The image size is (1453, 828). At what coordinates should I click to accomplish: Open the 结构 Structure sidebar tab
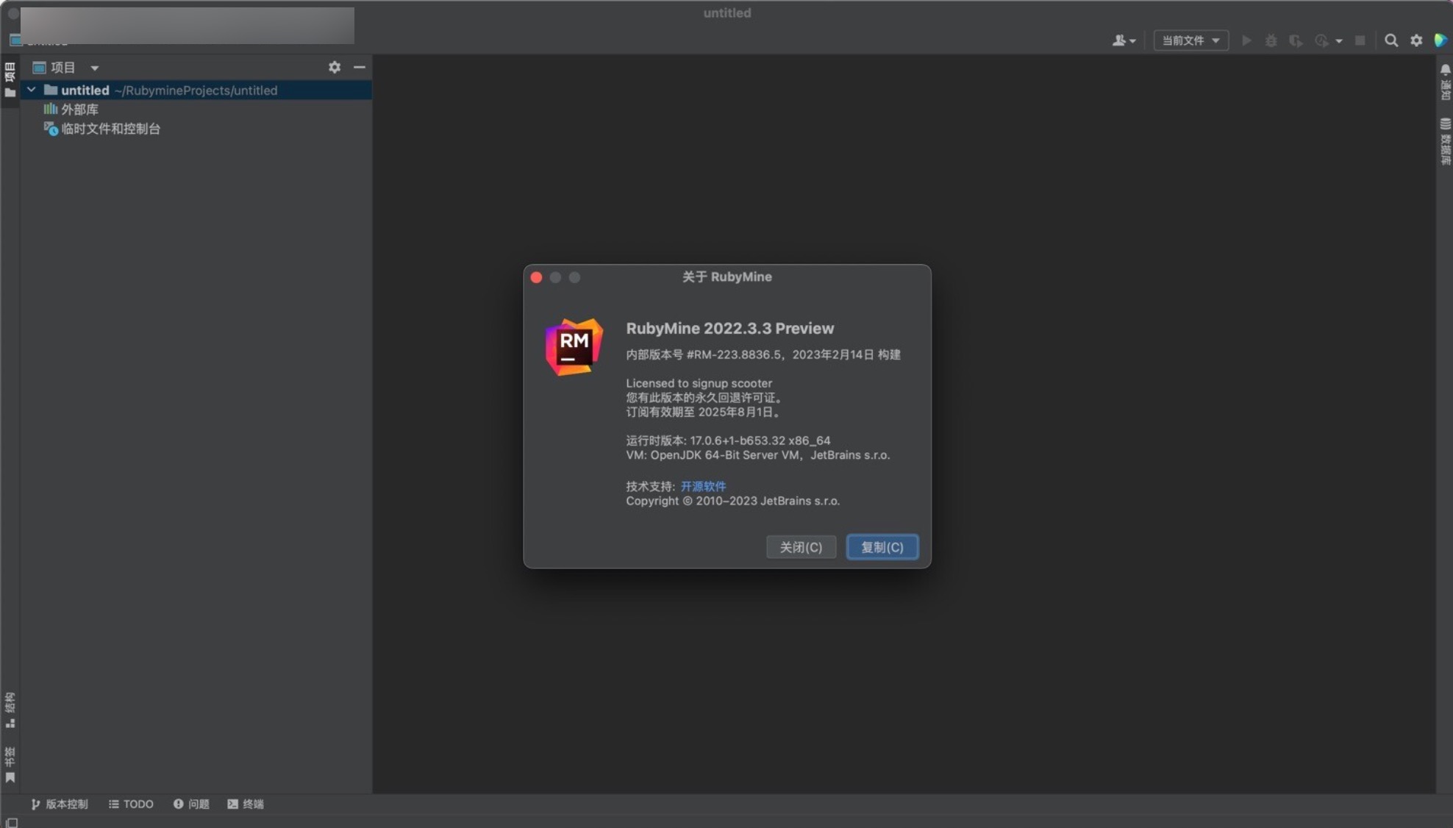10,710
